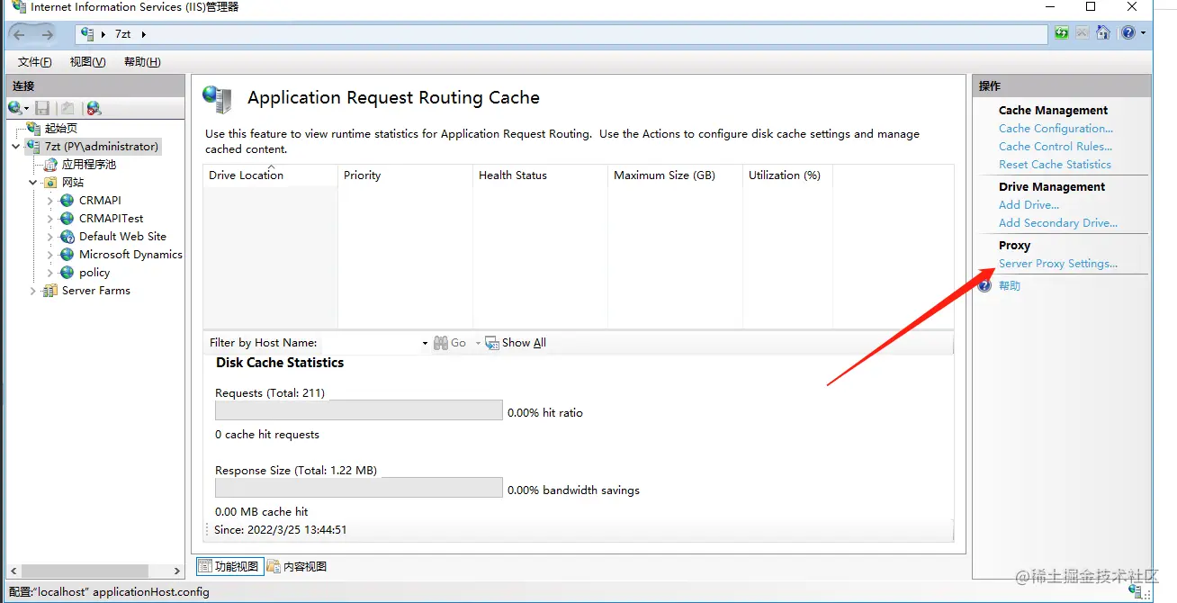Collapse the 网站 sites node

pos(33,183)
